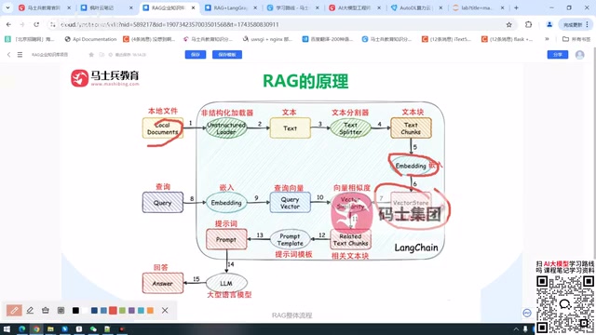This screenshot has height=335, width=596.
Task: Reload the current page
Action: click(x=36, y=24)
